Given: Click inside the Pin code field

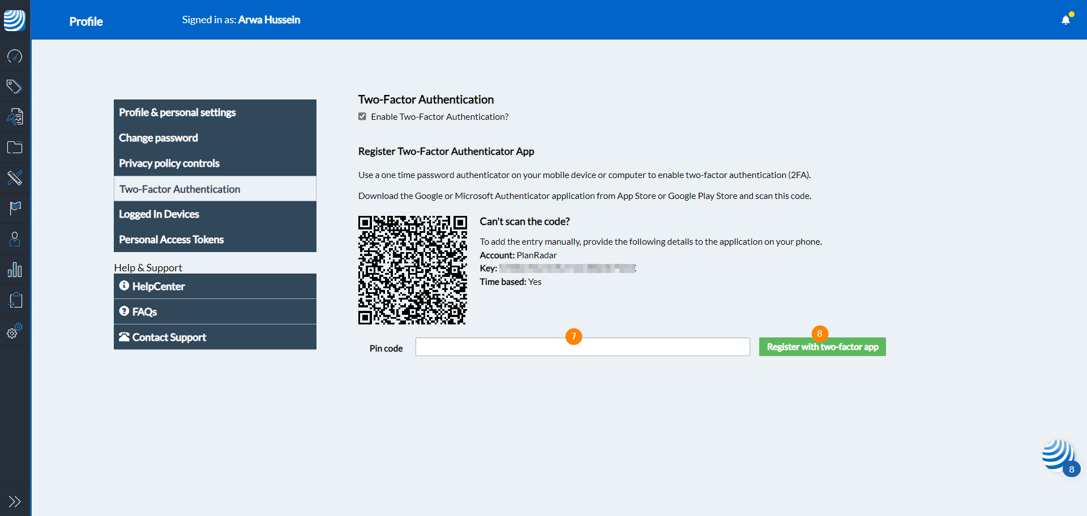Looking at the screenshot, I should coord(582,346).
